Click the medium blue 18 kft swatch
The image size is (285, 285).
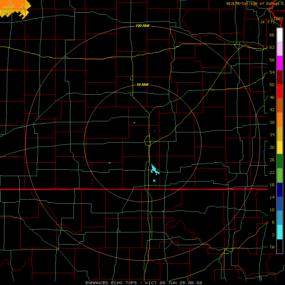(280, 204)
